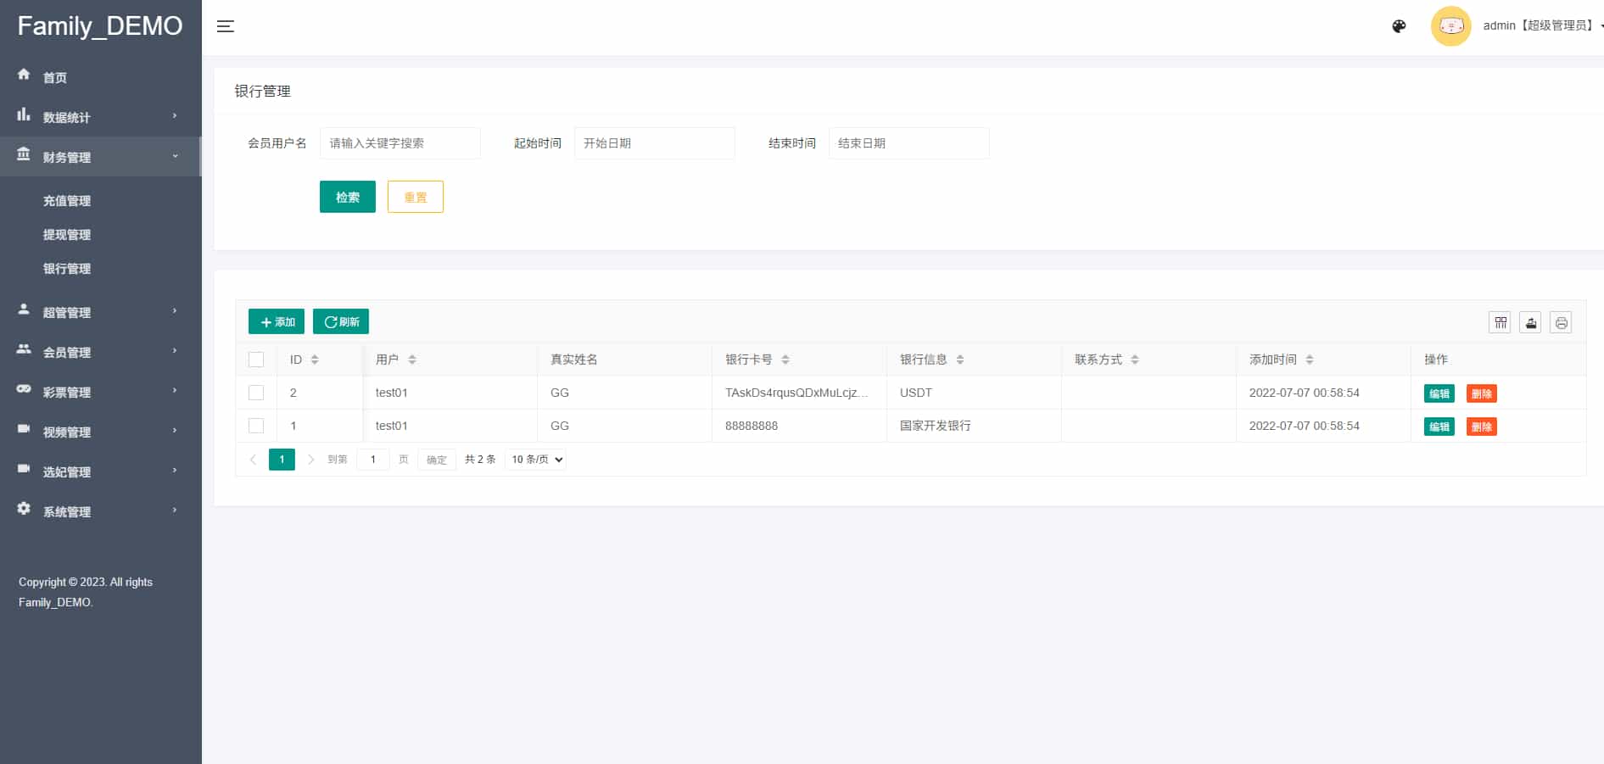Click the 重置 reset button
The image size is (1604, 764).
pos(416,197)
